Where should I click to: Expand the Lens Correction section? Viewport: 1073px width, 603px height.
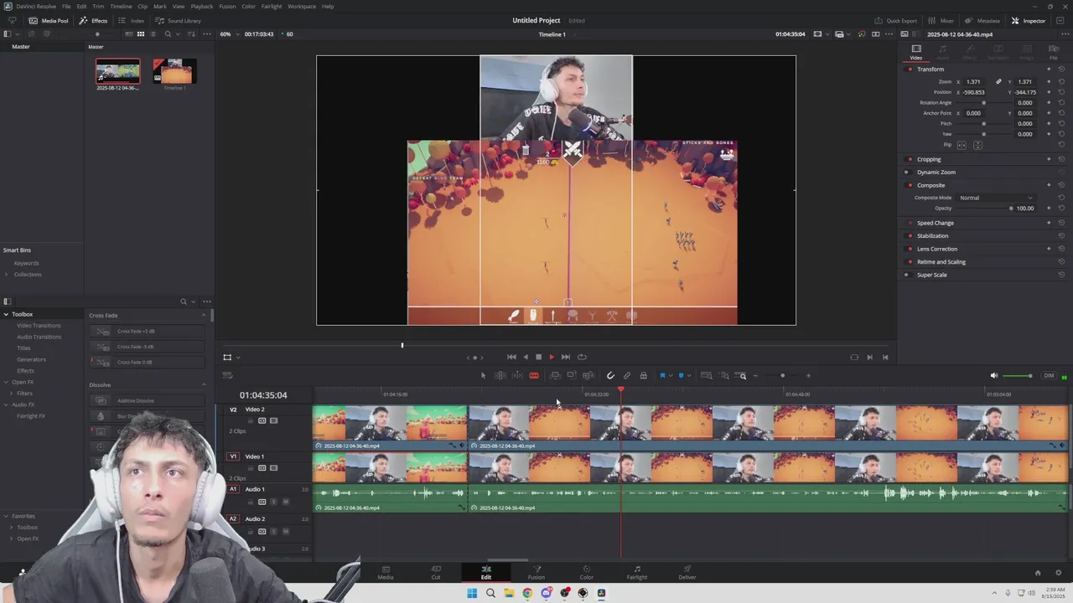937,249
